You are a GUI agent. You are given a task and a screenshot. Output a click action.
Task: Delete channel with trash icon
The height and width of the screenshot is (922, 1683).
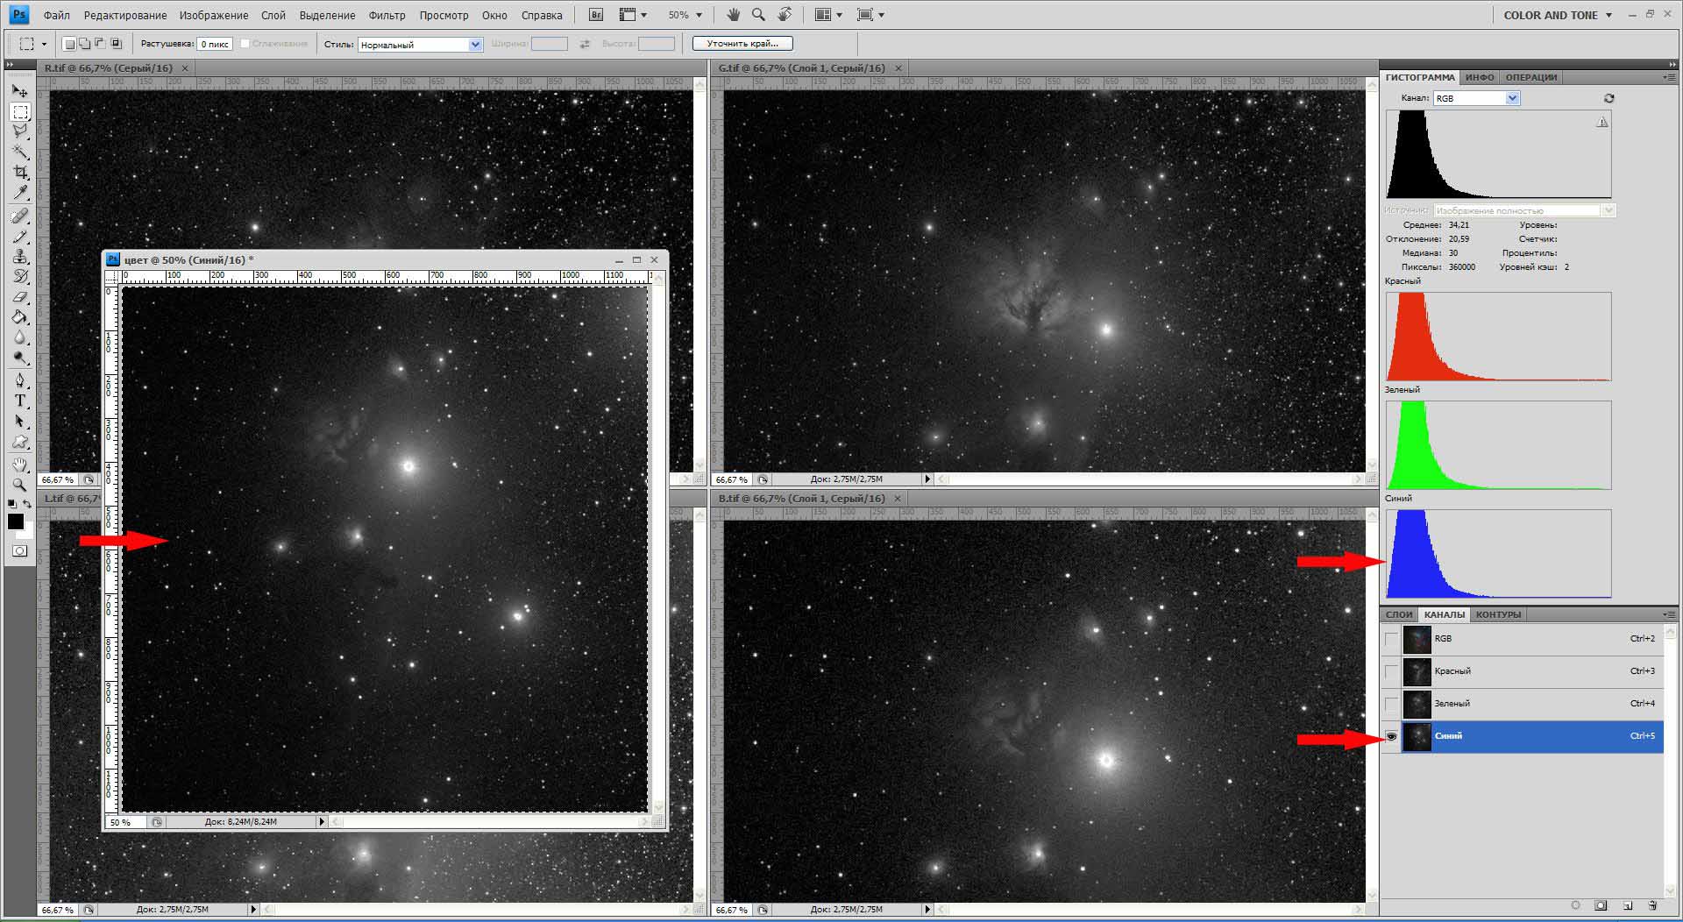click(x=1652, y=905)
